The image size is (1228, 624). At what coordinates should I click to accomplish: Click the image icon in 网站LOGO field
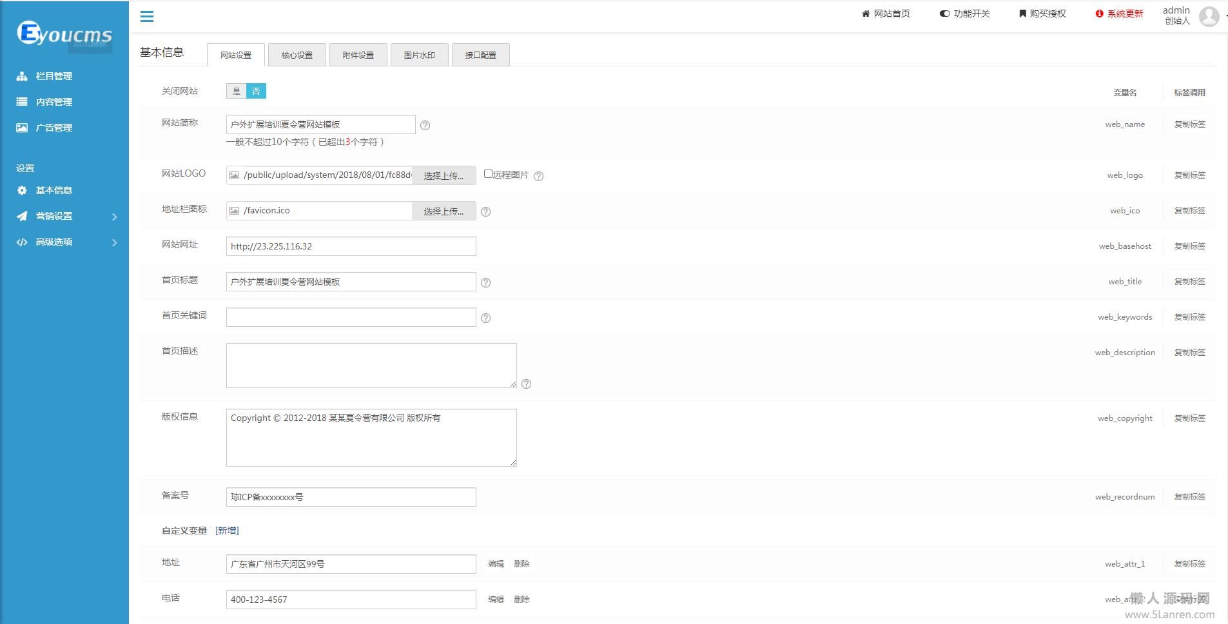[x=234, y=175]
